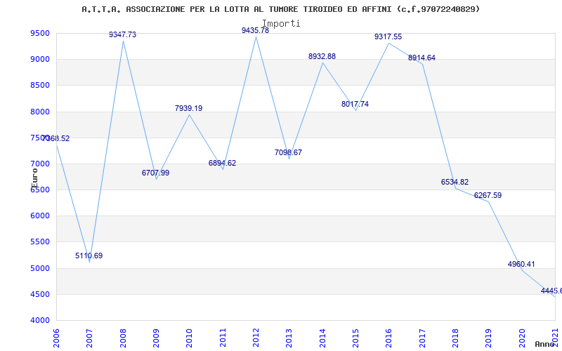Click the x-axis year label 2019
The height and width of the screenshot is (351, 562).
point(488,338)
